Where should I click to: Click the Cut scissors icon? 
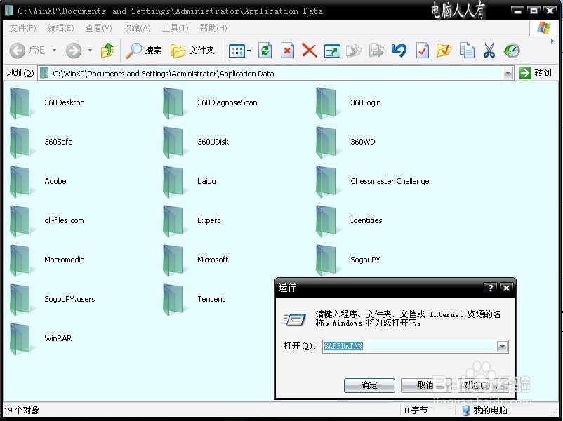coord(489,51)
